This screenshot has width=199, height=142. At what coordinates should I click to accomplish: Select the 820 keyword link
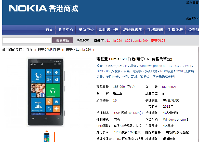pyautogui.click(x=128, y=41)
